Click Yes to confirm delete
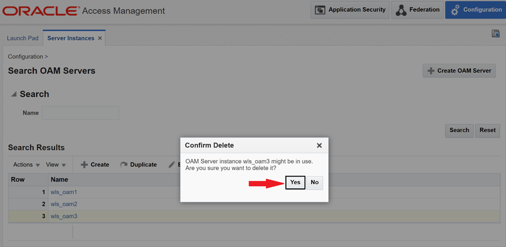Screen dimensions: 506x247 (x=295, y=183)
